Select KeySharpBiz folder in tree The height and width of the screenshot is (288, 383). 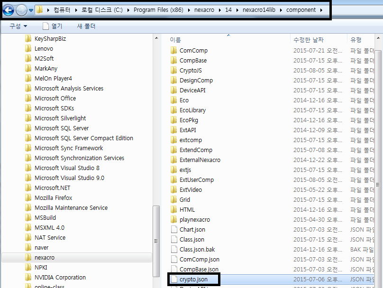click(50, 38)
